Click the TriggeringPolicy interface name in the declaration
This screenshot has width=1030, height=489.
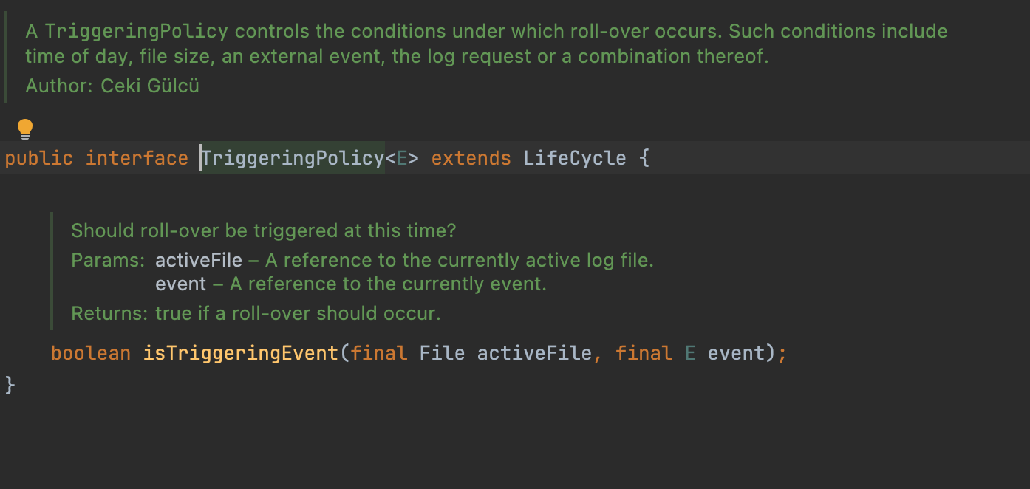(293, 158)
